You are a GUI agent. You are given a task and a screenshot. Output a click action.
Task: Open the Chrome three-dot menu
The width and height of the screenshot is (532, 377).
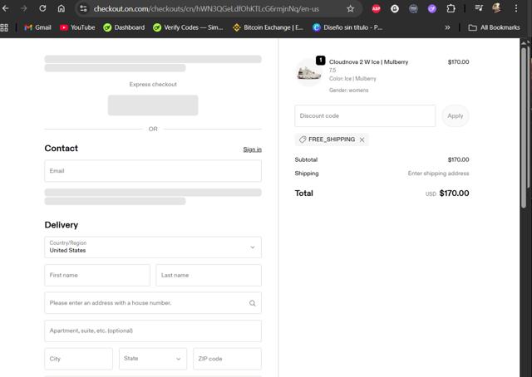pos(516,8)
